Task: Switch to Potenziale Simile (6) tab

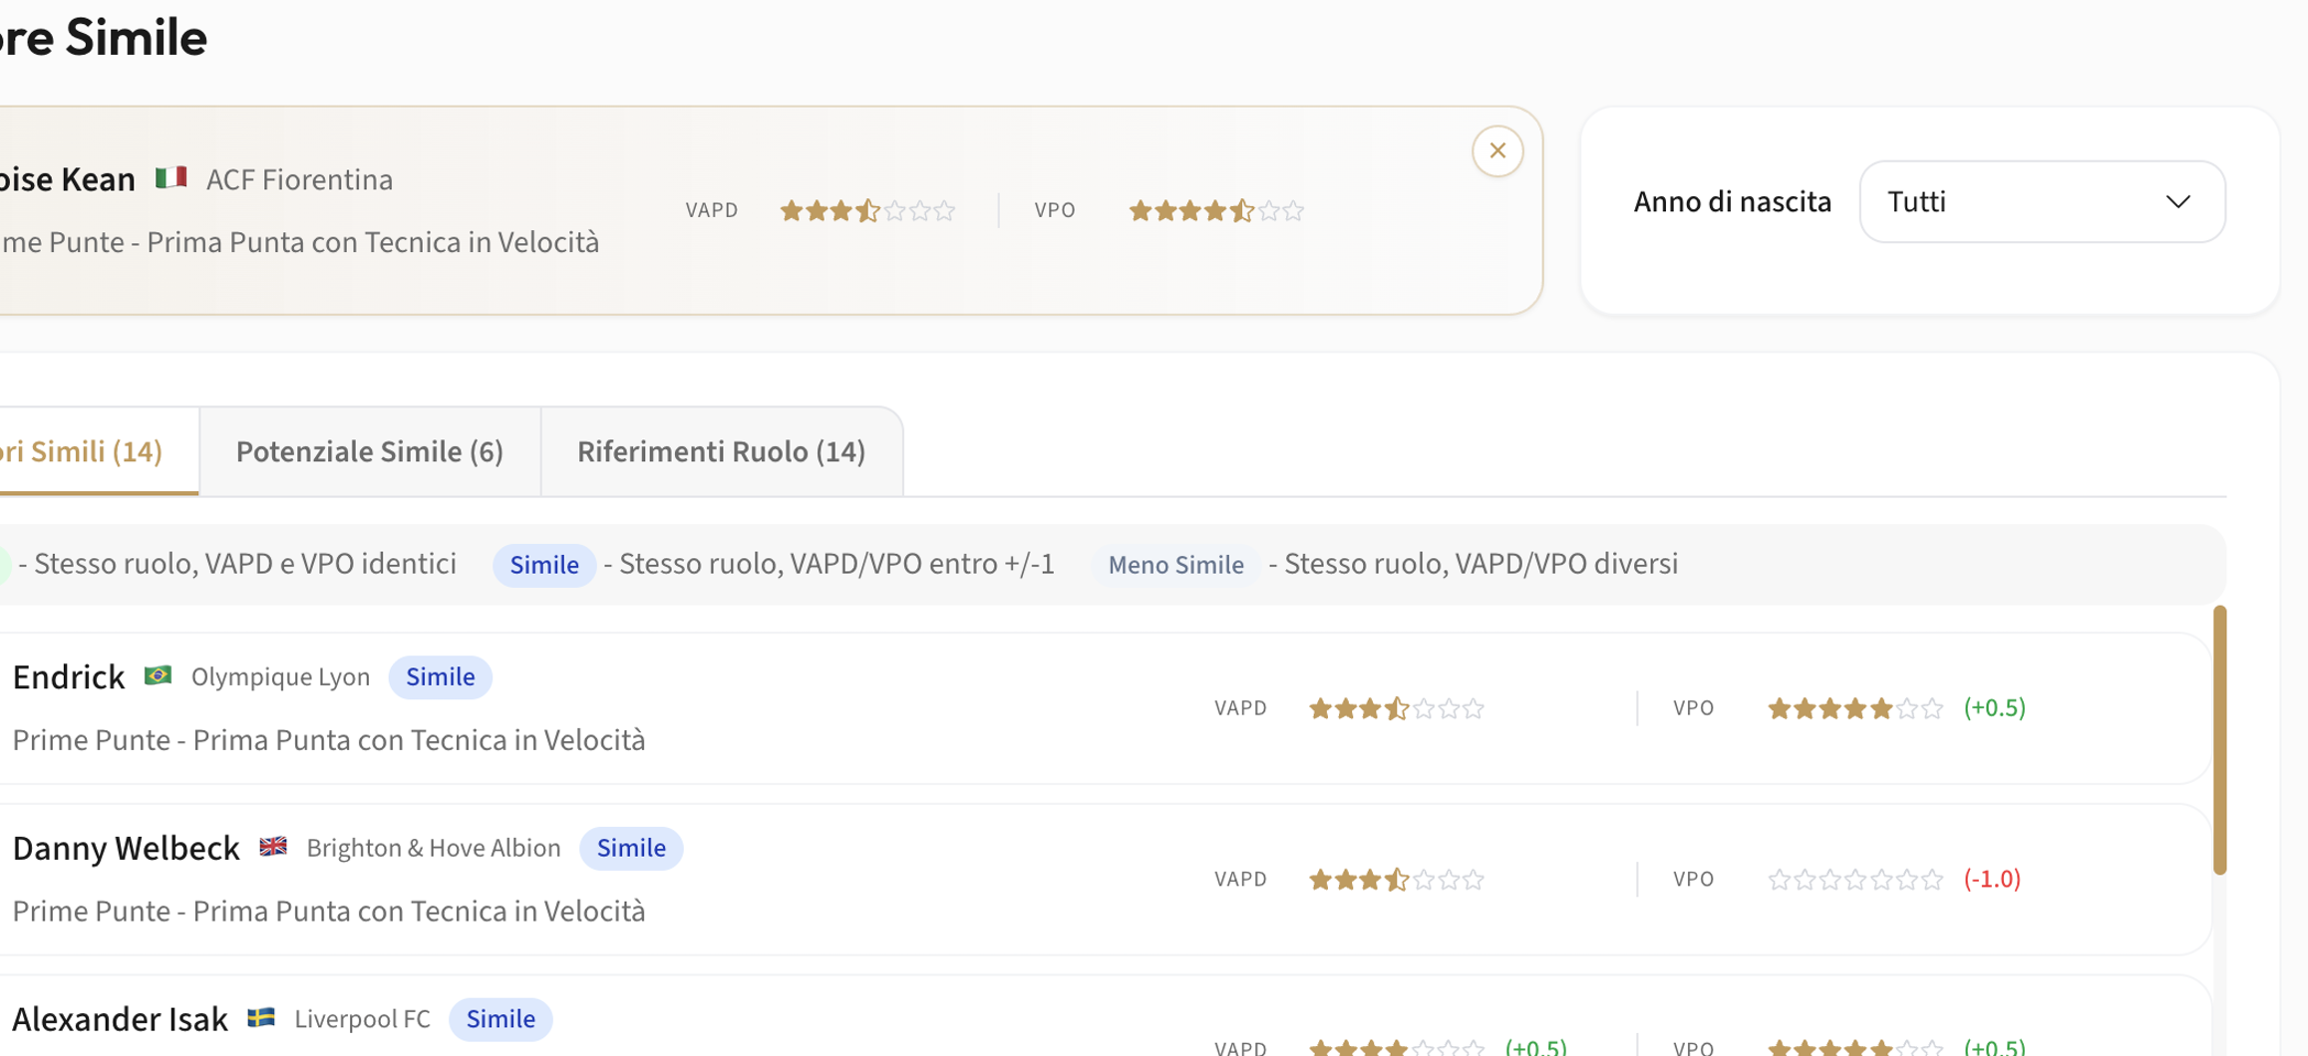Action: [369, 451]
